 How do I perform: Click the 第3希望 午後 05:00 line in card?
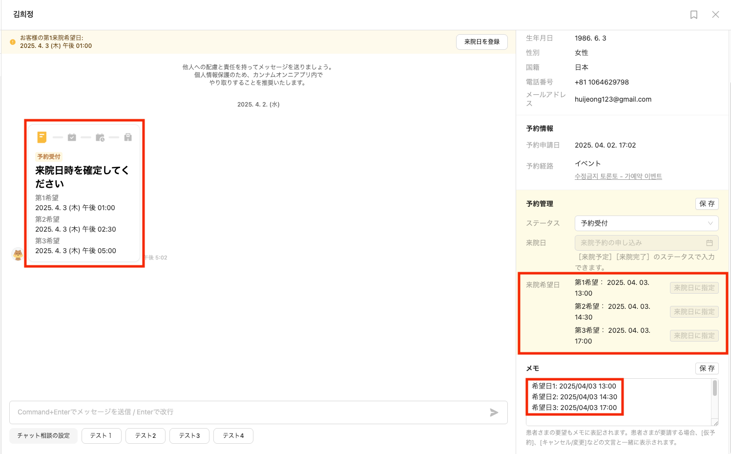76,251
